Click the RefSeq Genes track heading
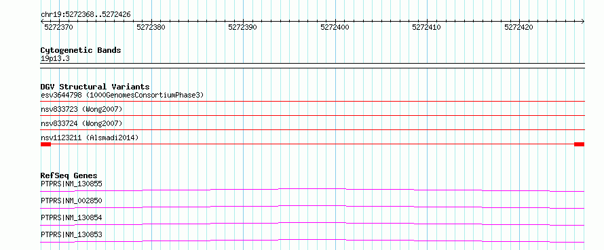This screenshot has width=604, height=250. click(x=69, y=175)
